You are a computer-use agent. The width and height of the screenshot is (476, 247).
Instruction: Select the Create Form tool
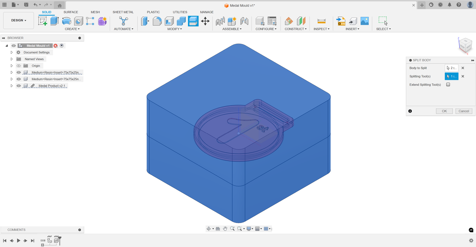point(102,21)
